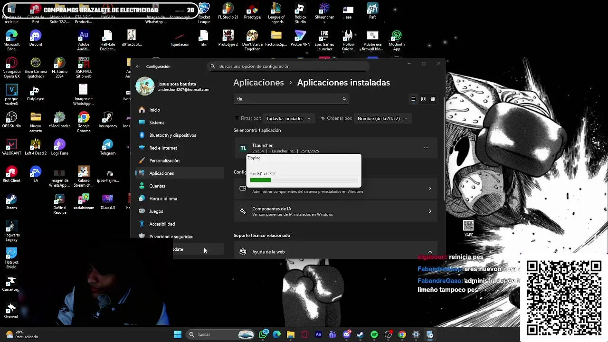Open Rocket League desktop shortcut
Screen dimensions: 608x342
[x=204, y=13]
